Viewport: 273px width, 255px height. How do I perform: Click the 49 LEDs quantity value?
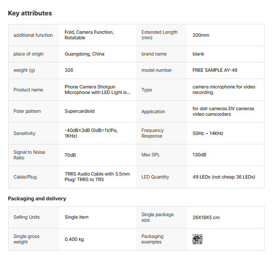pos(224,177)
